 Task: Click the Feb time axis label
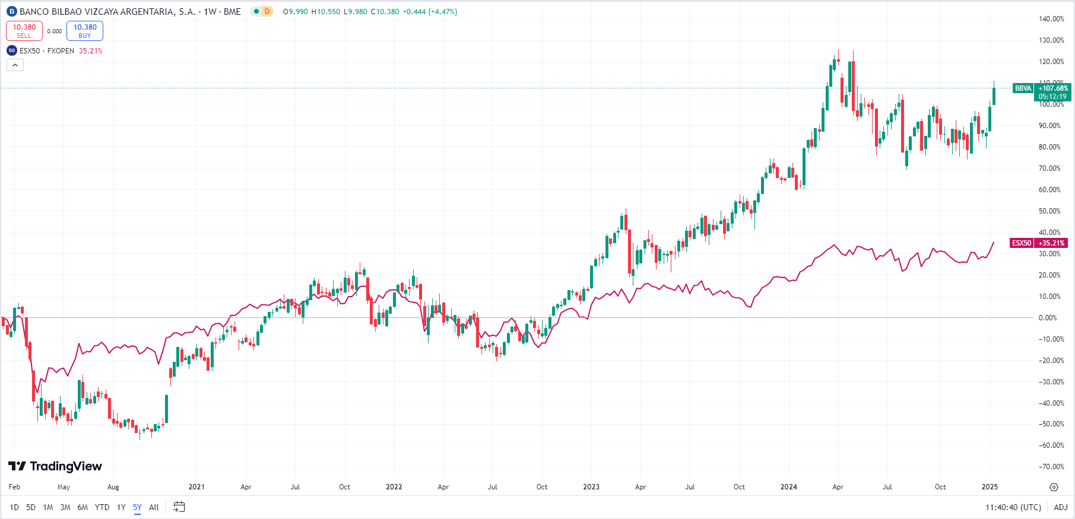click(x=14, y=487)
